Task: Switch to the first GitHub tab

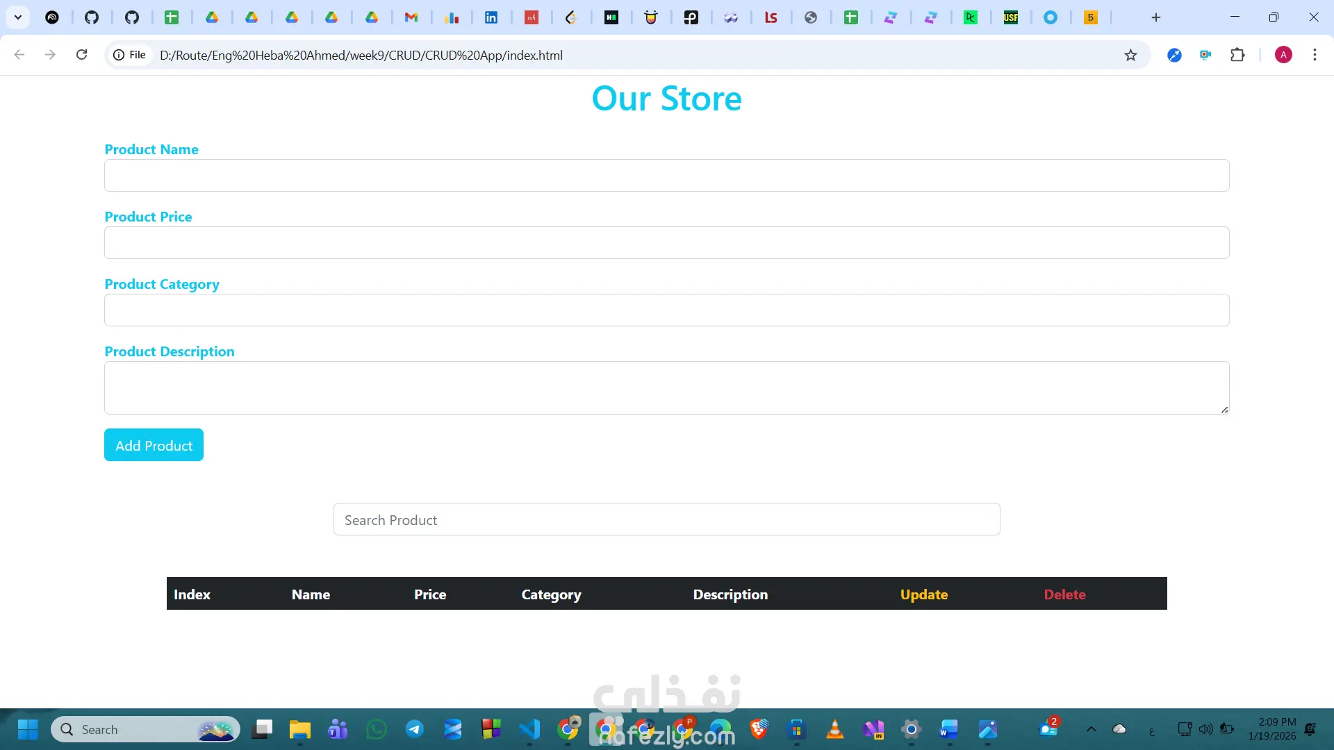Action: (92, 17)
